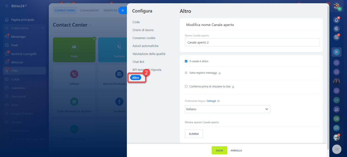
Task: Select Orario di lavoro in Configura menu
Action: [143, 30]
